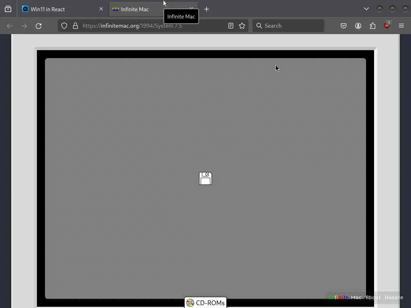This screenshot has height=308, width=411.
Task: Open the CD-ROMs drawer
Action: click(x=205, y=303)
